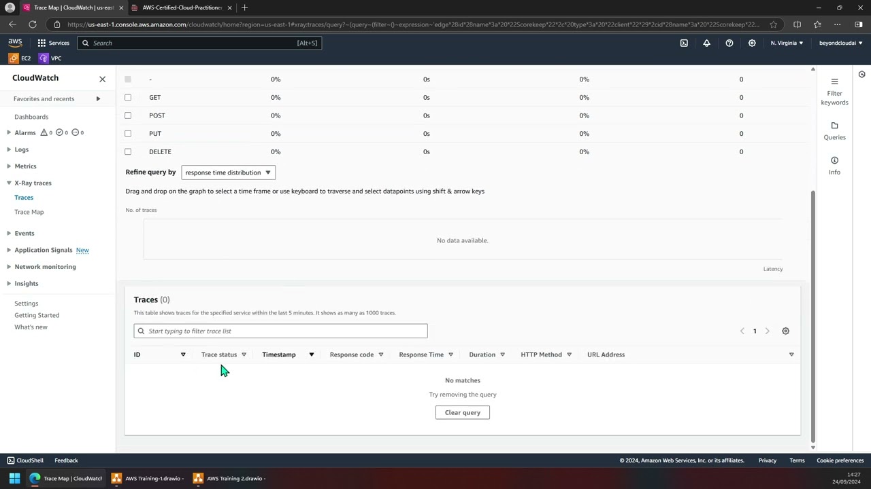Open Dashboards in sidebar
Image resolution: width=871 pixels, height=489 pixels.
pyautogui.click(x=31, y=117)
